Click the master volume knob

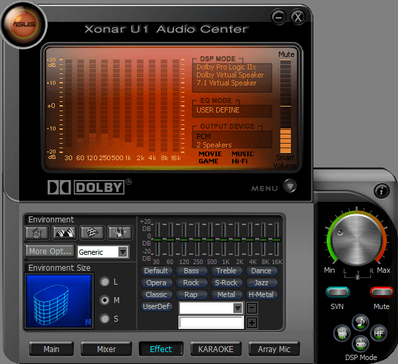tap(356, 240)
